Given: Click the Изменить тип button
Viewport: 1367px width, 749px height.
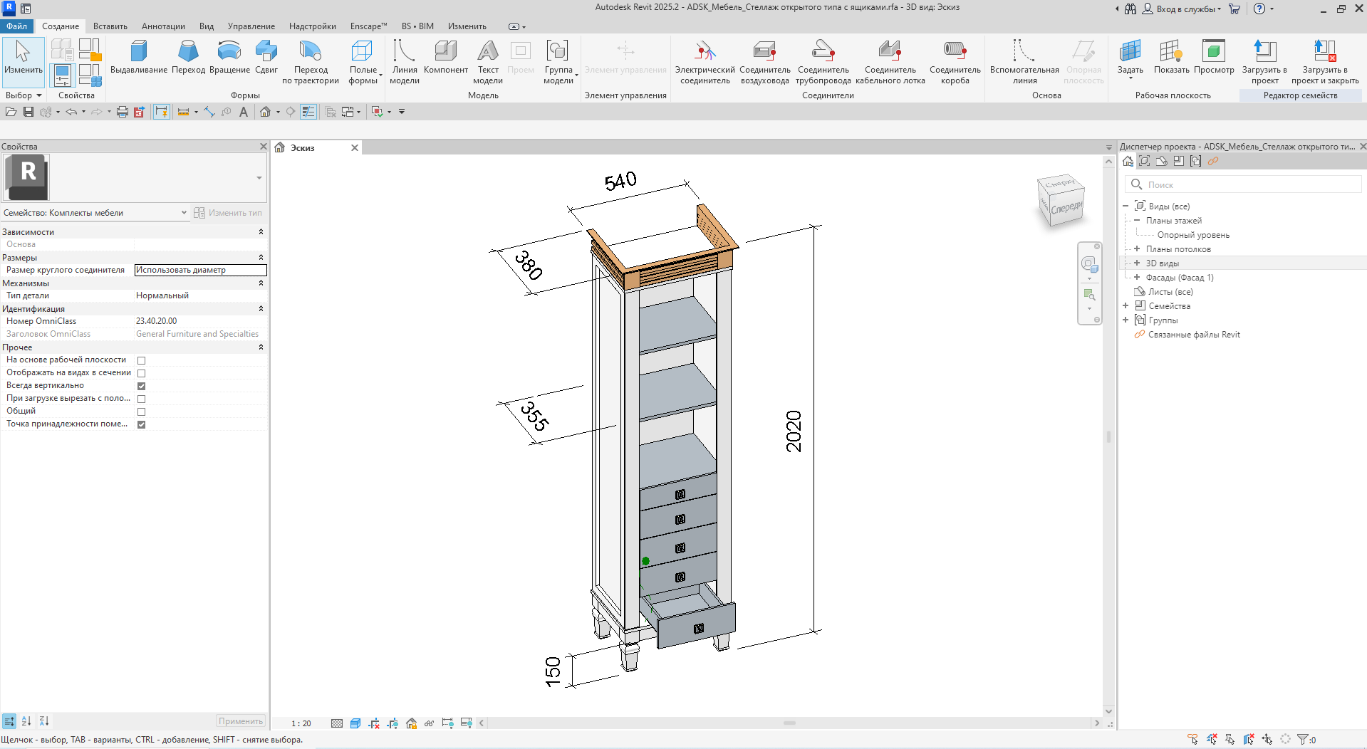Looking at the screenshot, I should 228,213.
